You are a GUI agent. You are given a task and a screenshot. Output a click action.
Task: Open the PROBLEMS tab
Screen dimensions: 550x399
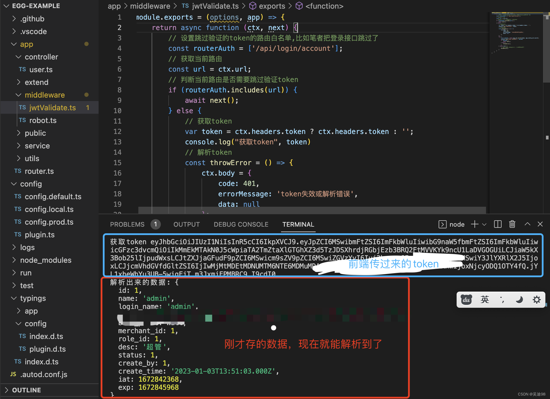click(127, 224)
